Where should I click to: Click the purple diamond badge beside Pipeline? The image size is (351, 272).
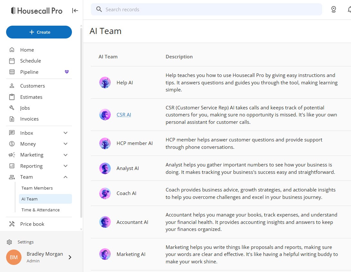[x=67, y=72]
